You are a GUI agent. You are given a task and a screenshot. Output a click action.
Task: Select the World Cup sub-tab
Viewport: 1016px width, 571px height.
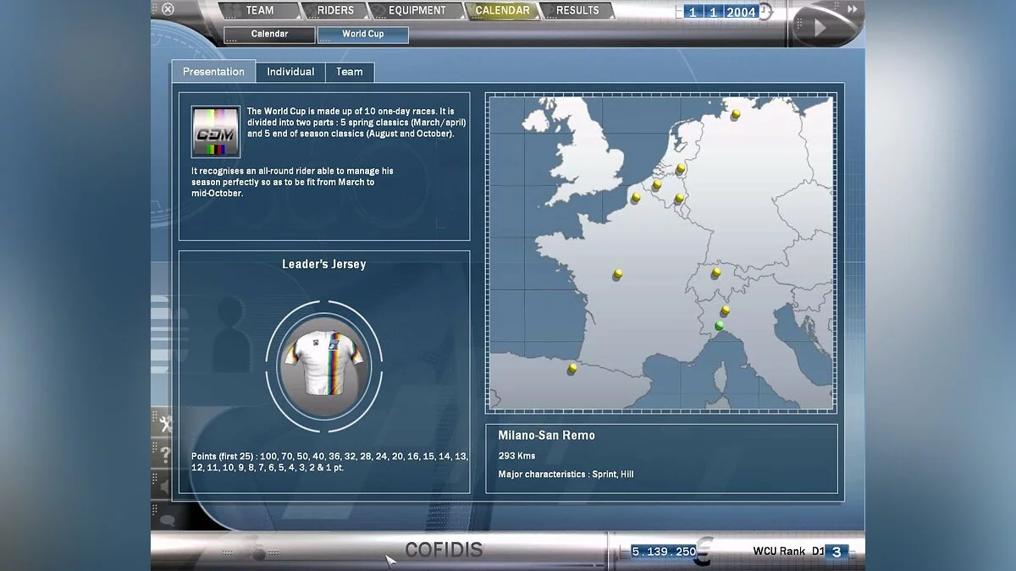pos(362,35)
